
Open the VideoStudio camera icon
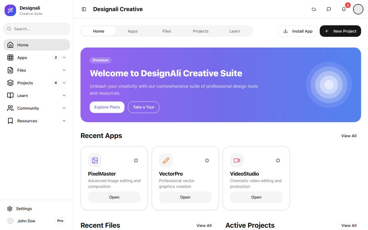click(x=237, y=160)
